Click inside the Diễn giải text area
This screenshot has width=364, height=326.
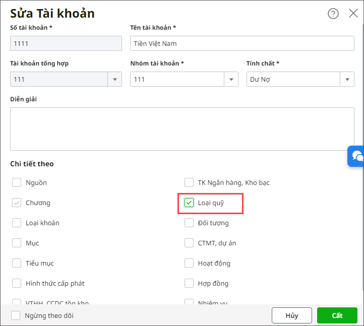pos(182,128)
